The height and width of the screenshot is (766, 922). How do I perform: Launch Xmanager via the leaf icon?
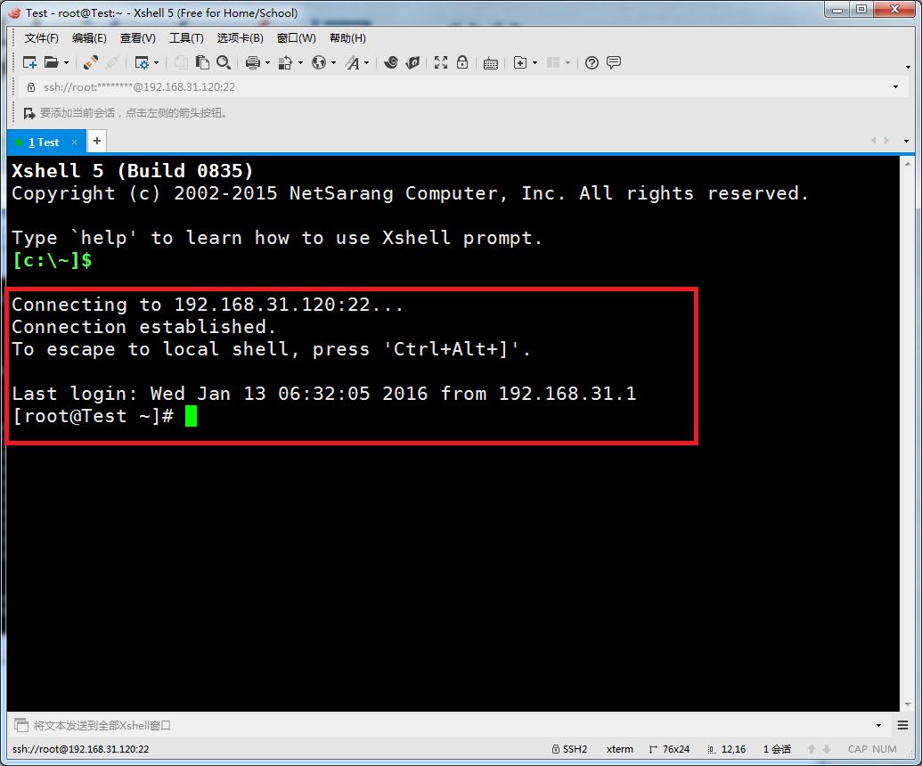[x=412, y=62]
